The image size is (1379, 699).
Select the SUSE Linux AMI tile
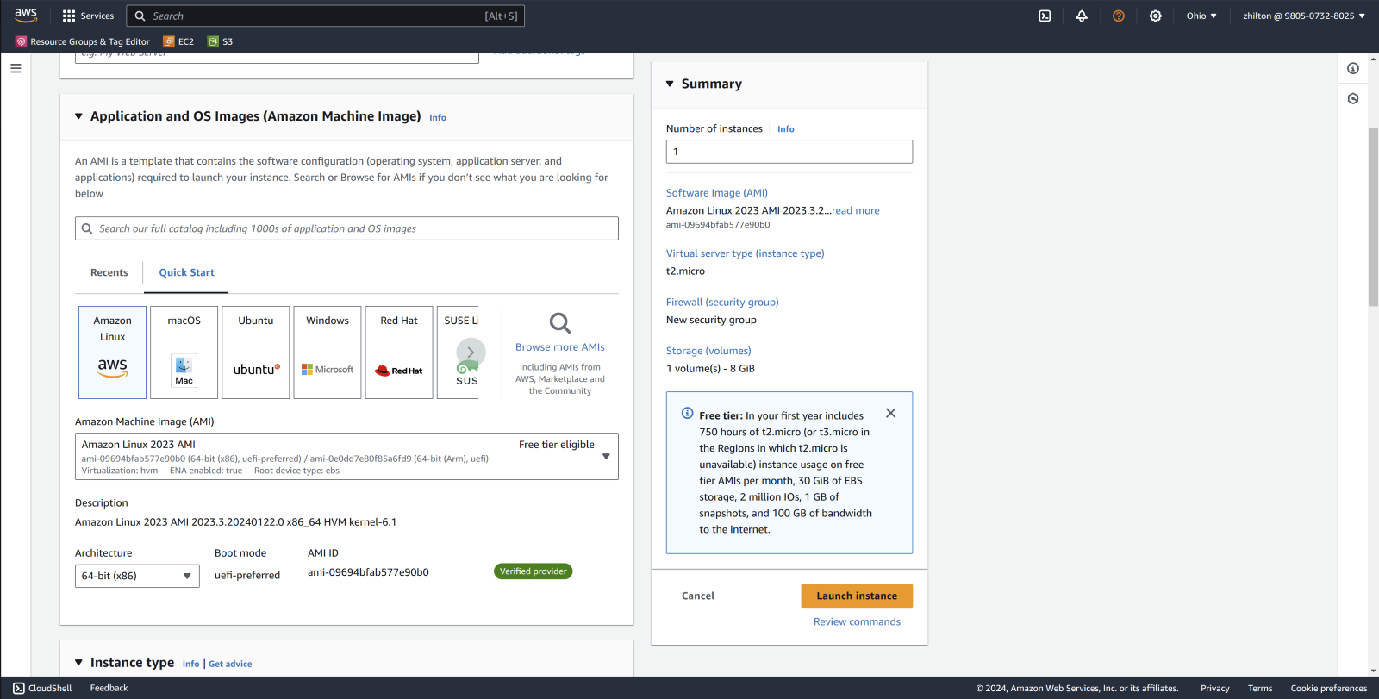(x=458, y=353)
